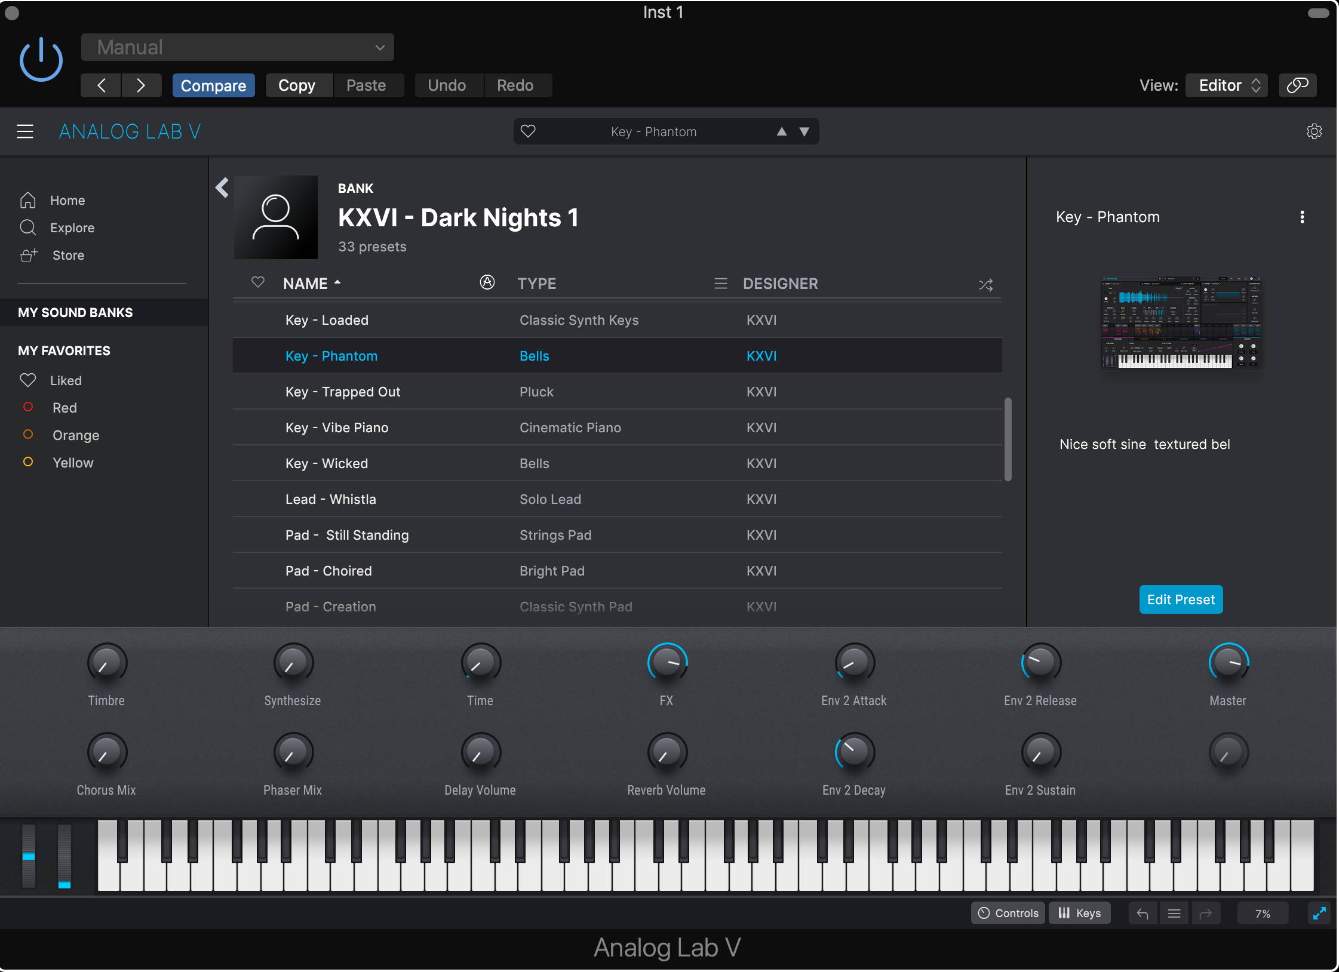Click the preset list scrollbar
This screenshot has width=1339, height=972.
1008,439
